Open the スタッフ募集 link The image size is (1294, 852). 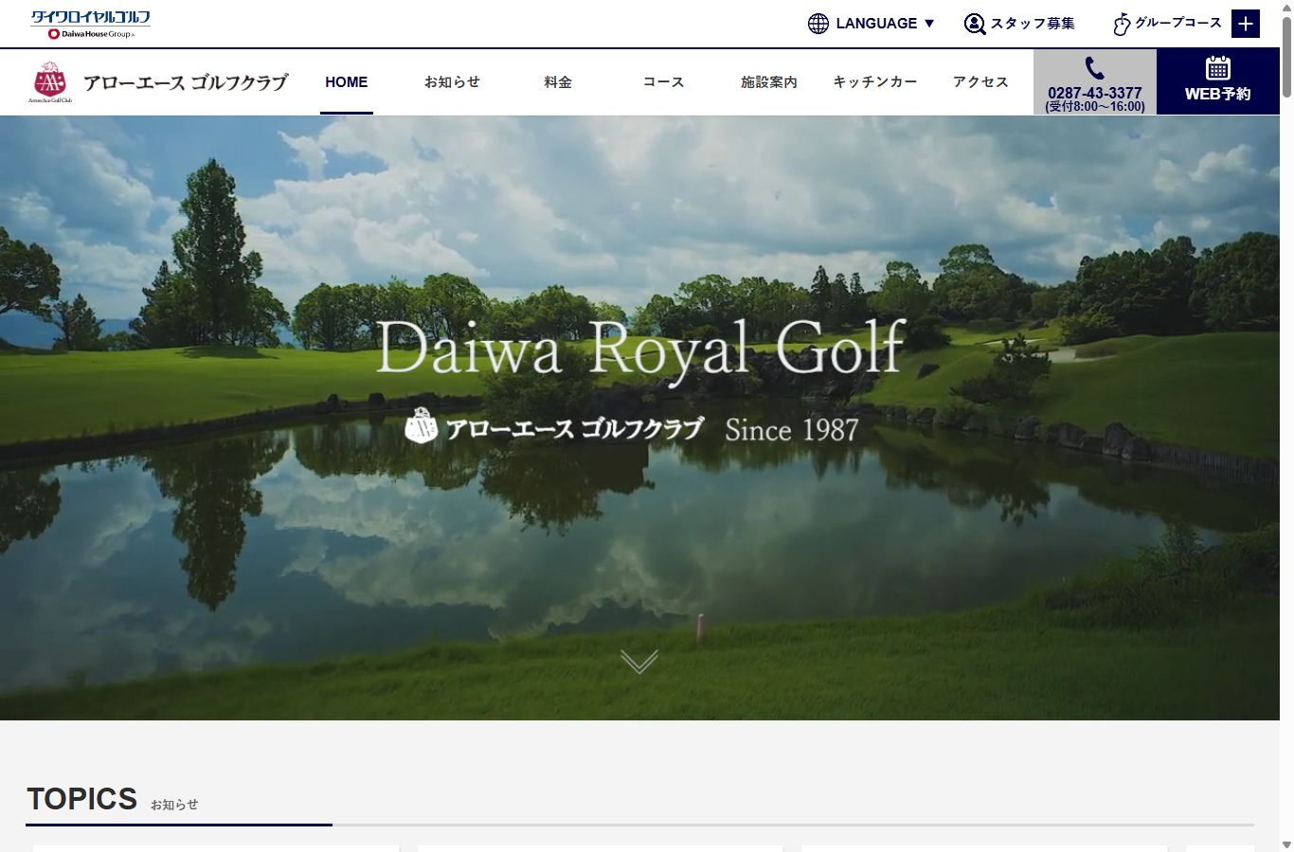point(1033,24)
